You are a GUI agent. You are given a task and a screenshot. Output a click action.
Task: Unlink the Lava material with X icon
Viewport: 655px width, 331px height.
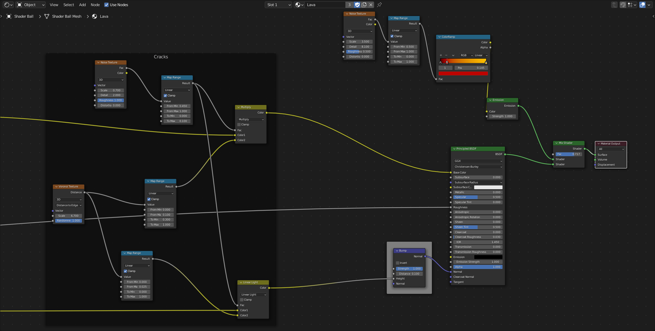click(x=371, y=5)
